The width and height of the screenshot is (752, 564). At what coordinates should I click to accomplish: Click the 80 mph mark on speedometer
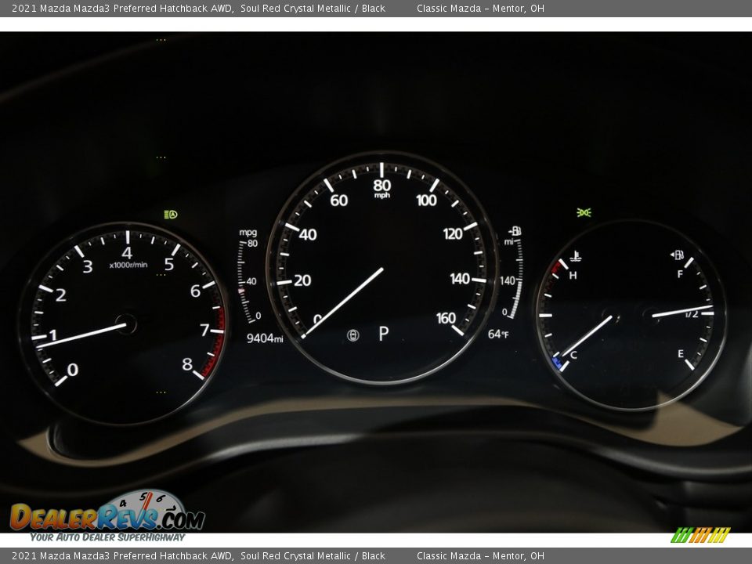click(381, 186)
